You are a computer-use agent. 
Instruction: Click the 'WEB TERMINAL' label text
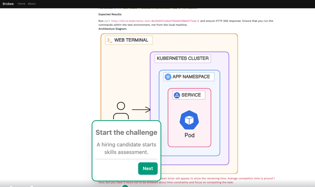(131, 40)
